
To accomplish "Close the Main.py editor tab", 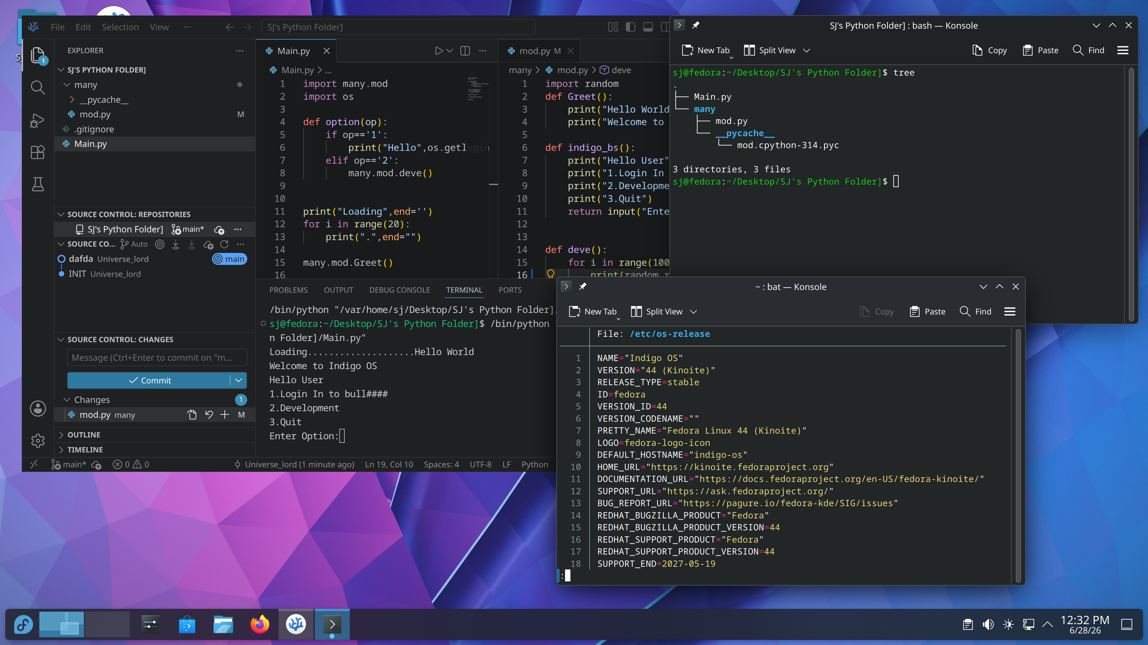I will point(327,51).
